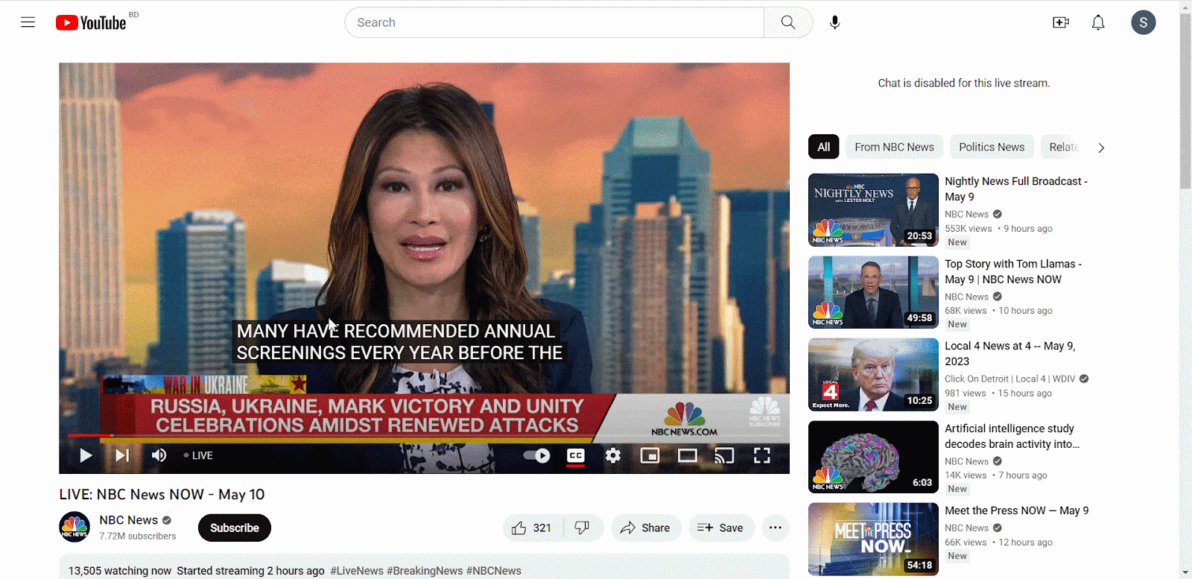
Task: Subscribe to NBC News
Action: pos(235,528)
